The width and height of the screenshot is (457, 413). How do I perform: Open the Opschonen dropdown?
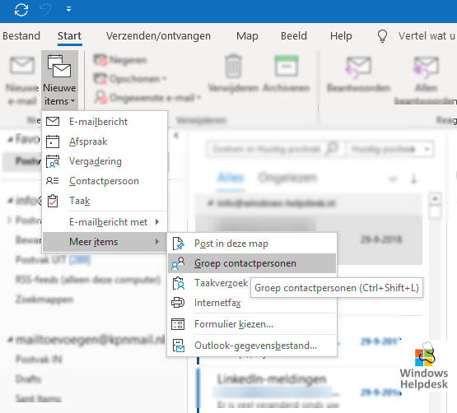pos(130,79)
